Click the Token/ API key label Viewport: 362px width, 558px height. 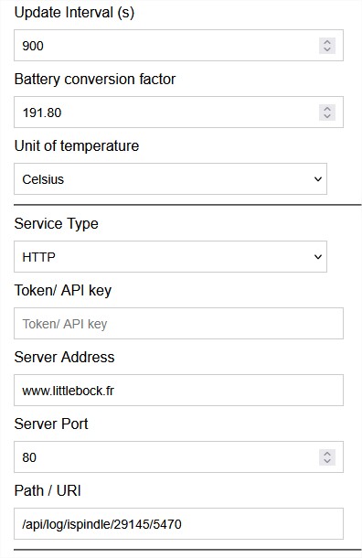click(x=63, y=290)
